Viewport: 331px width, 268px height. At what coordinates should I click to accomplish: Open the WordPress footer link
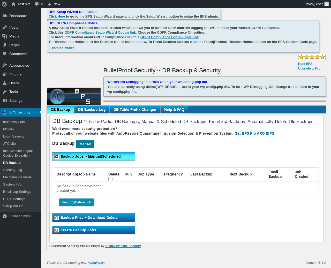pos(96,263)
